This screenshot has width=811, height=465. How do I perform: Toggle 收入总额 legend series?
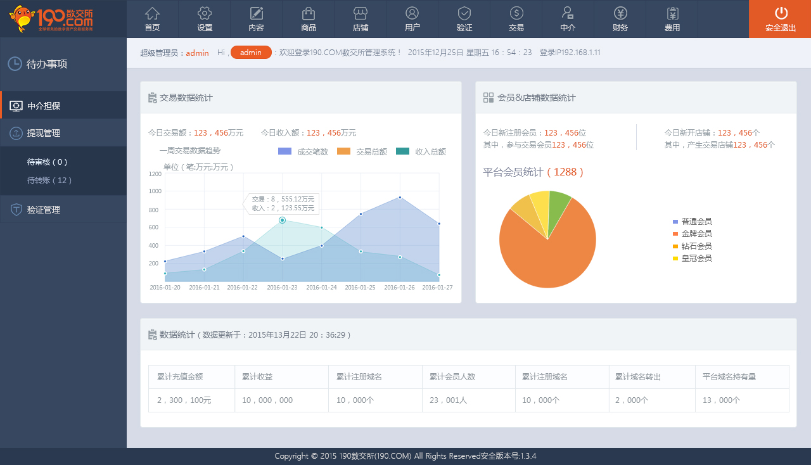coord(421,151)
